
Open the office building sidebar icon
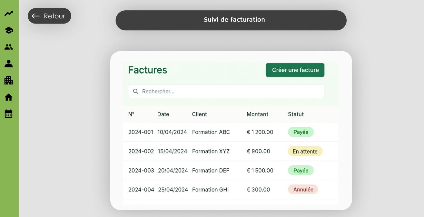point(9,80)
